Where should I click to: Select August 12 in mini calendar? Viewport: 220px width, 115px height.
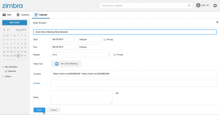coord(8,48)
